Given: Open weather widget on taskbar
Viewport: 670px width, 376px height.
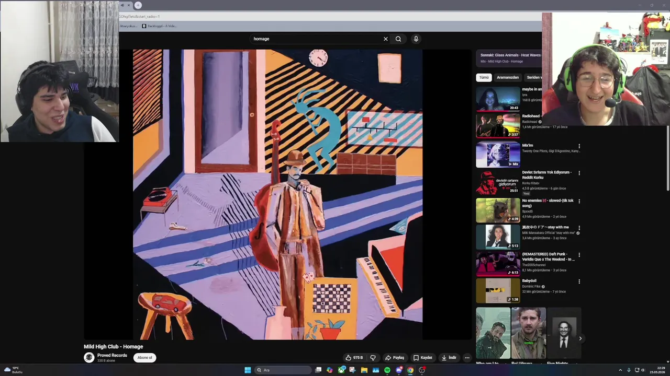Looking at the screenshot, I should tap(13, 370).
